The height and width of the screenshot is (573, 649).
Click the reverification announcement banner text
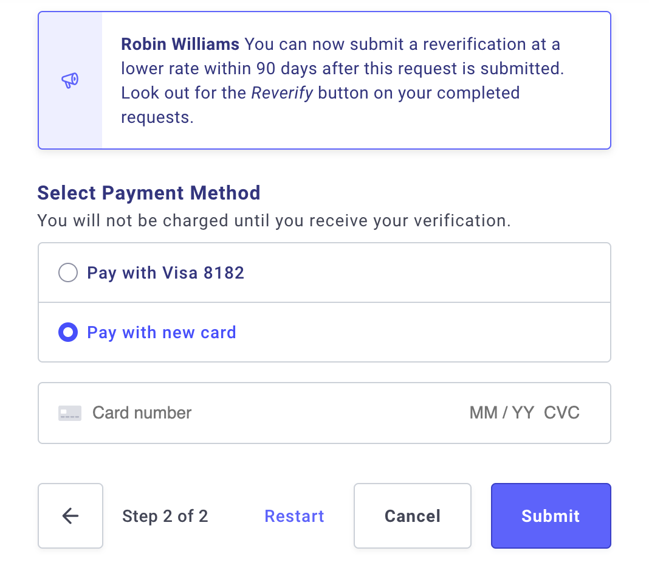pyautogui.click(x=343, y=81)
